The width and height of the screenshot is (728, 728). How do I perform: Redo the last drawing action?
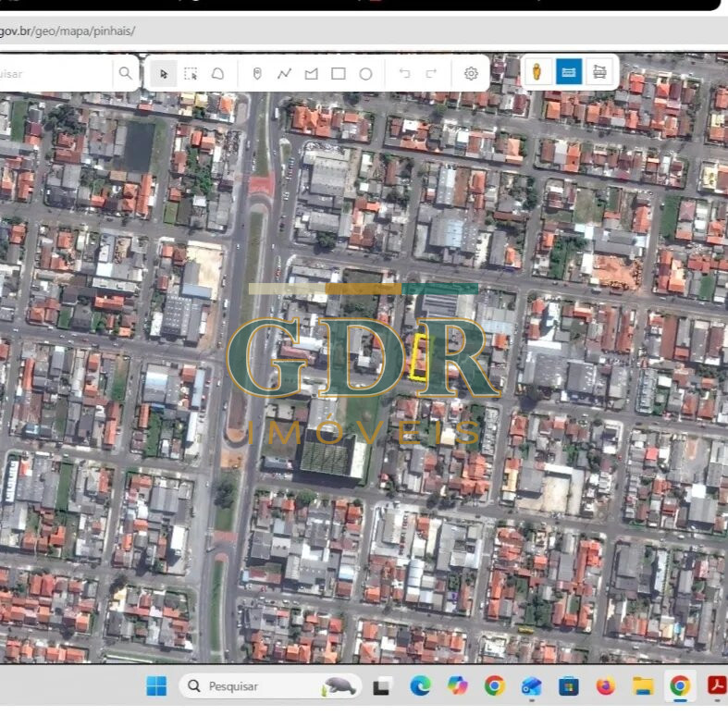point(431,73)
